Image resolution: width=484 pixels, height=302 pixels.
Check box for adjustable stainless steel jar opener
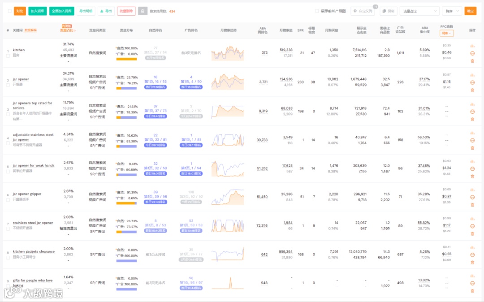point(8,143)
